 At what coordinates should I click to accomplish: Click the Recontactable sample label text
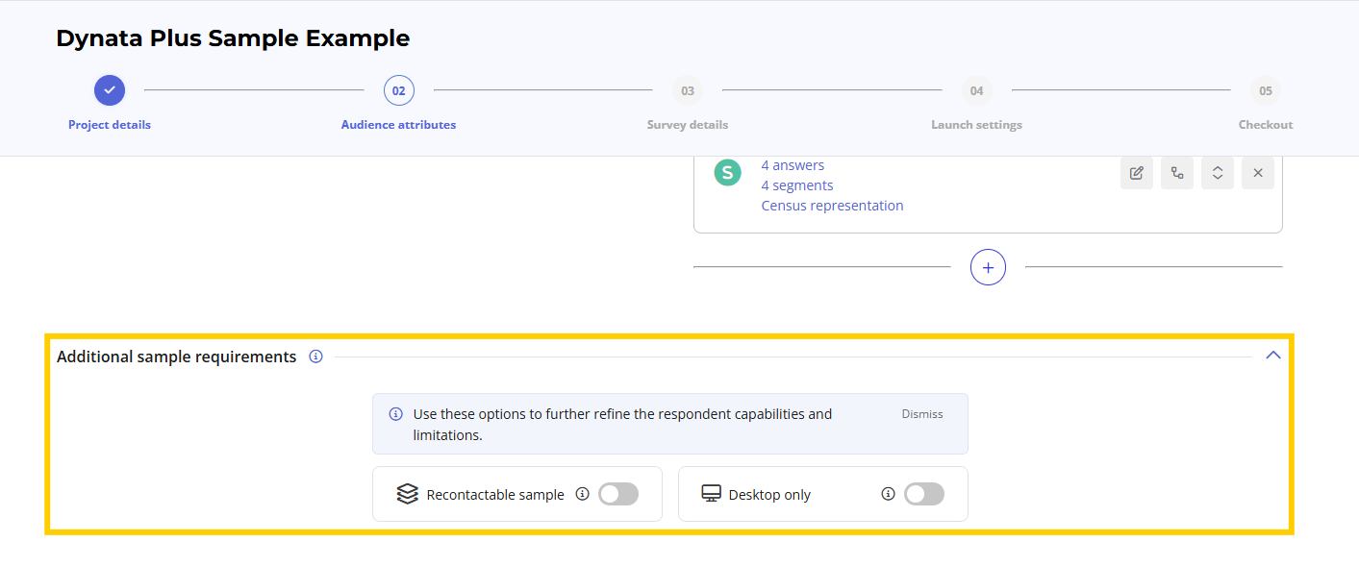click(x=495, y=495)
